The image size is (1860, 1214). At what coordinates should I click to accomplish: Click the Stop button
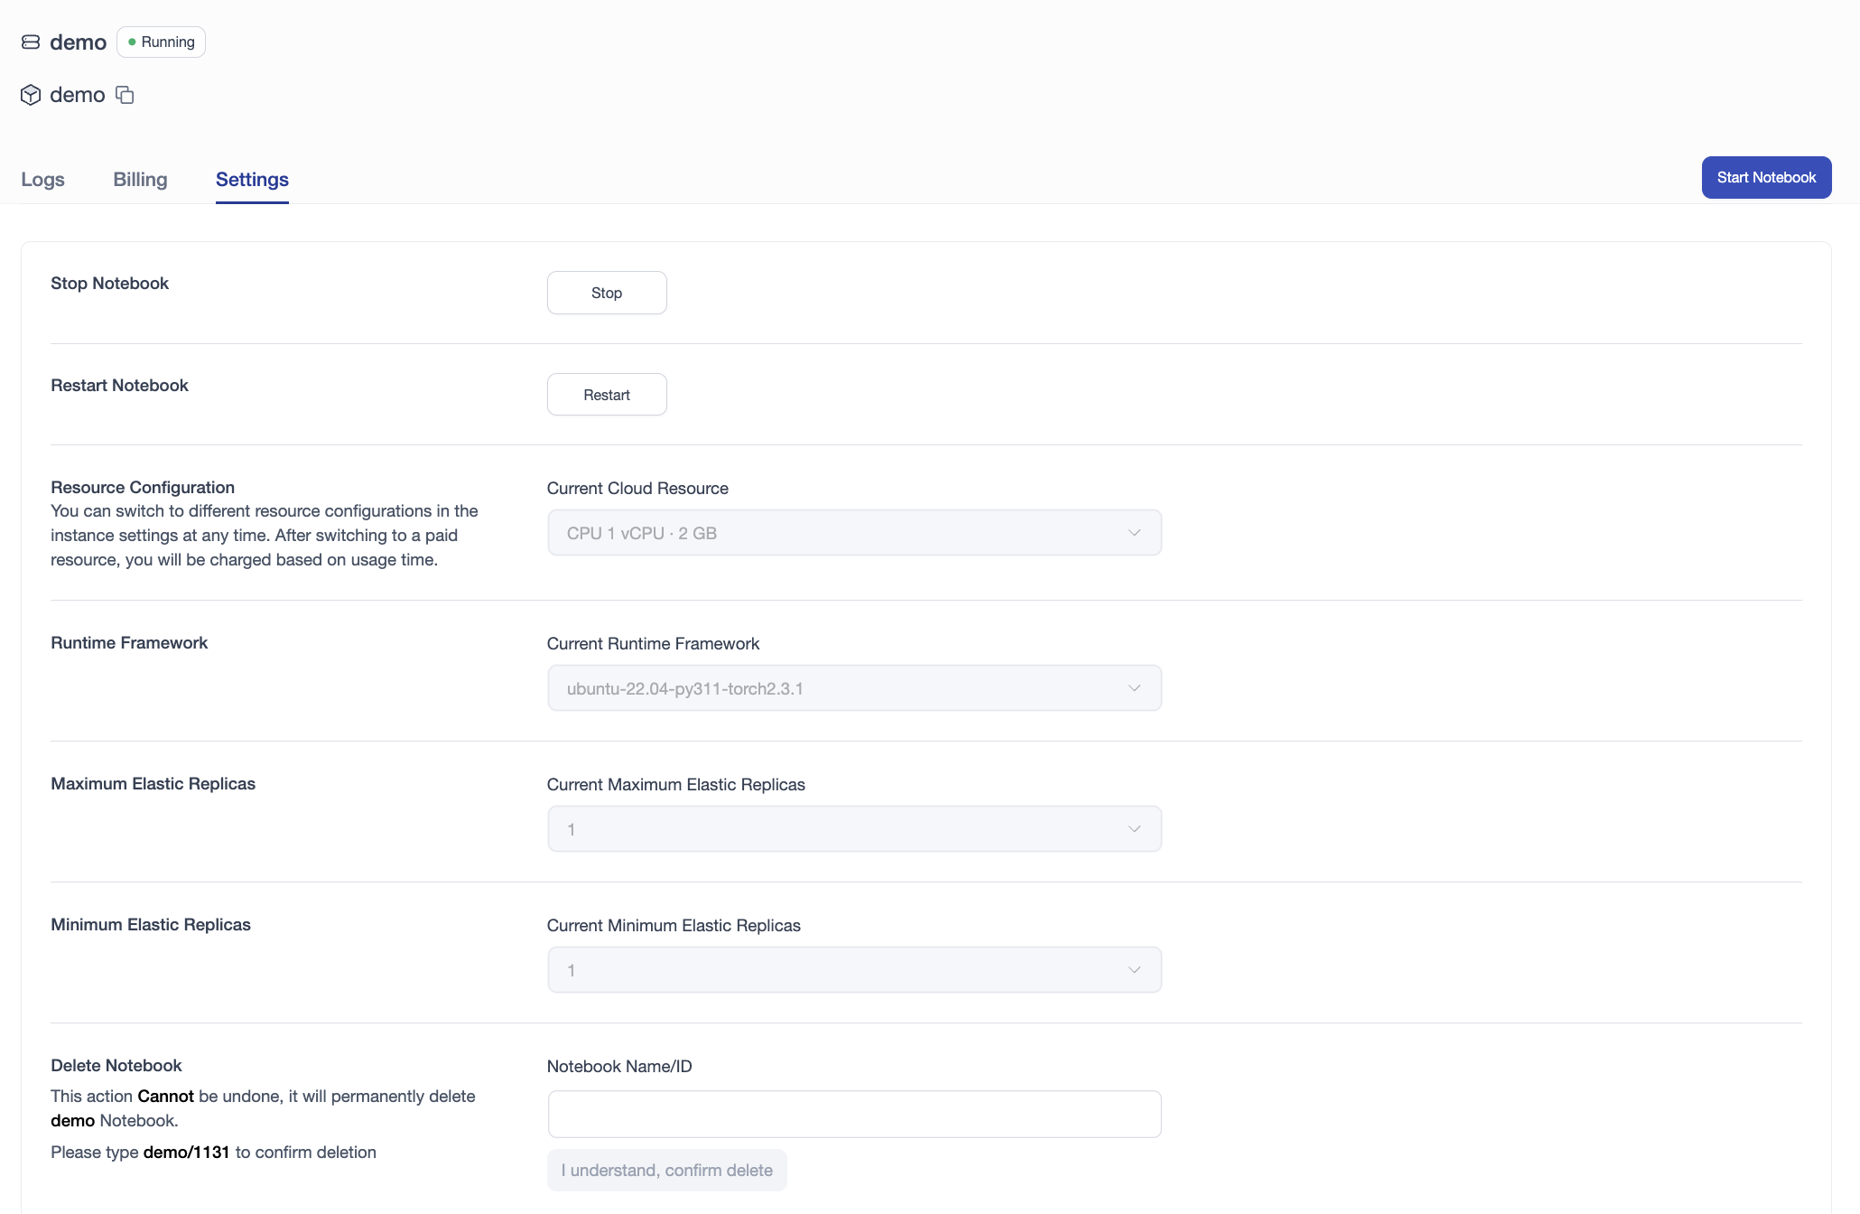coord(607,293)
